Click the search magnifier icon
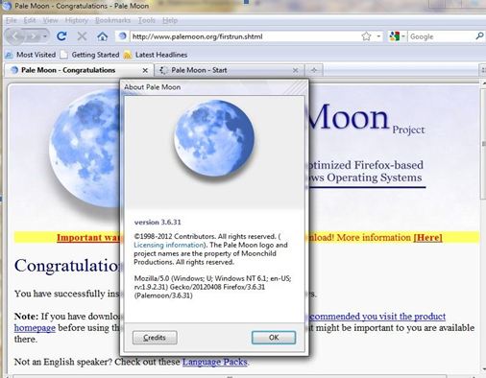This screenshot has width=486, height=378. tap(479, 36)
